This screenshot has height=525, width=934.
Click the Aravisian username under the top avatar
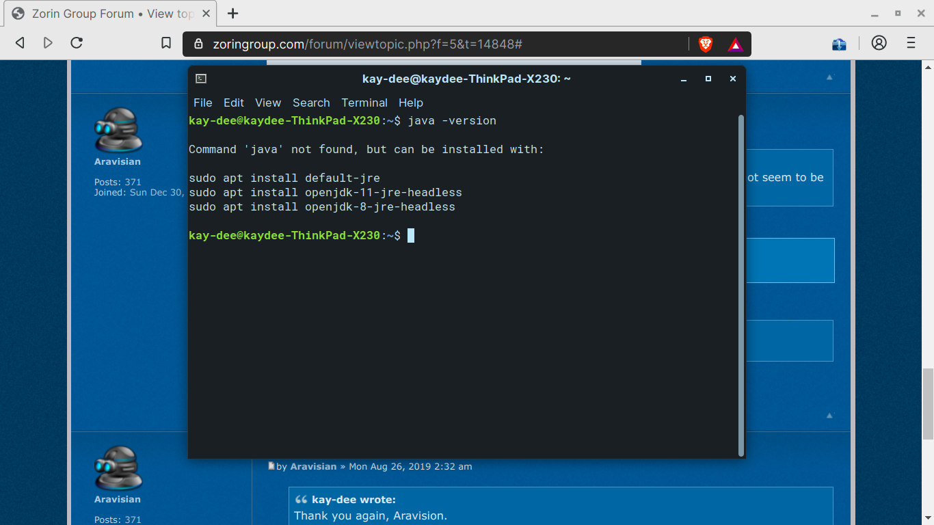point(118,162)
